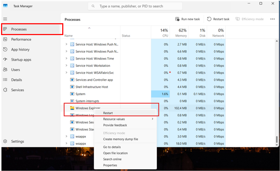Click the 1.6% CPU value for System
280x171 pixels.
point(165,94)
